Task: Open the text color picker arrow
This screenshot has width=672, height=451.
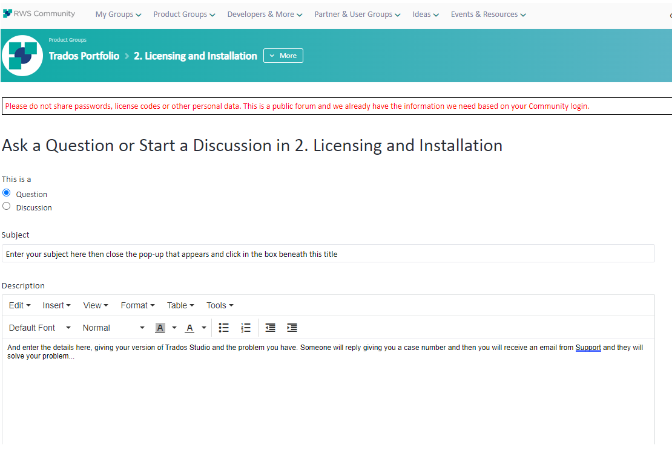Action: pyautogui.click(x=203, y=327)
